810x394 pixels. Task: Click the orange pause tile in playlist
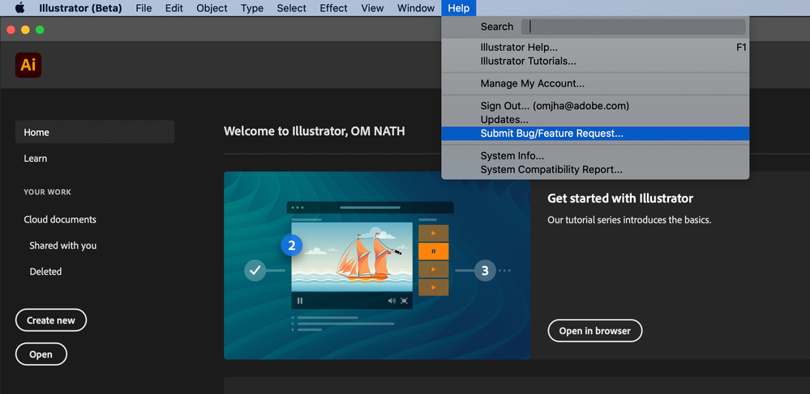pos(434,251)
